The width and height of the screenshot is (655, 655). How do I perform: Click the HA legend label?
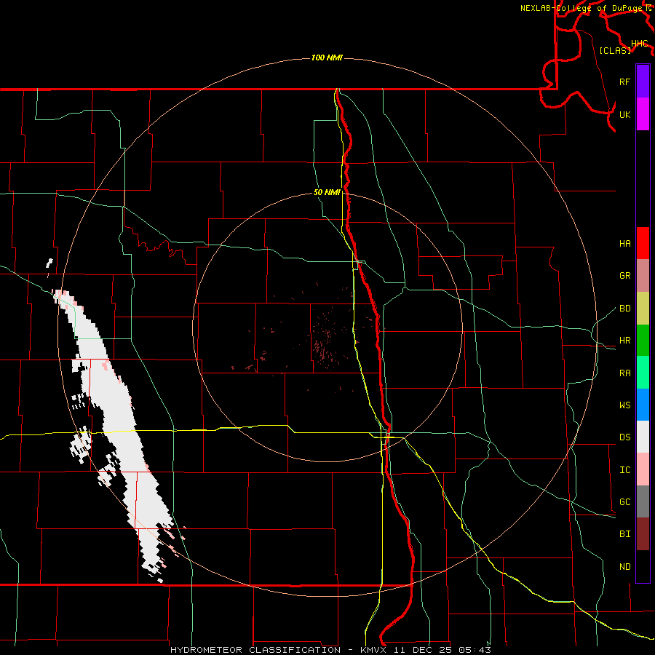(624, 243)
